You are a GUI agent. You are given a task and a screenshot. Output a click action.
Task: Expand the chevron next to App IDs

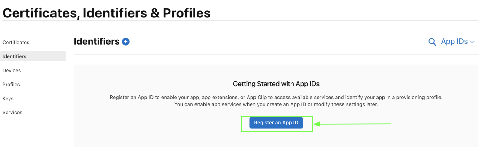pos(473,42)
